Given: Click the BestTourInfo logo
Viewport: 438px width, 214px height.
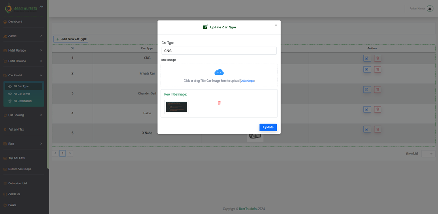Looking at the screenshot, I should click(x=21, y=8).
